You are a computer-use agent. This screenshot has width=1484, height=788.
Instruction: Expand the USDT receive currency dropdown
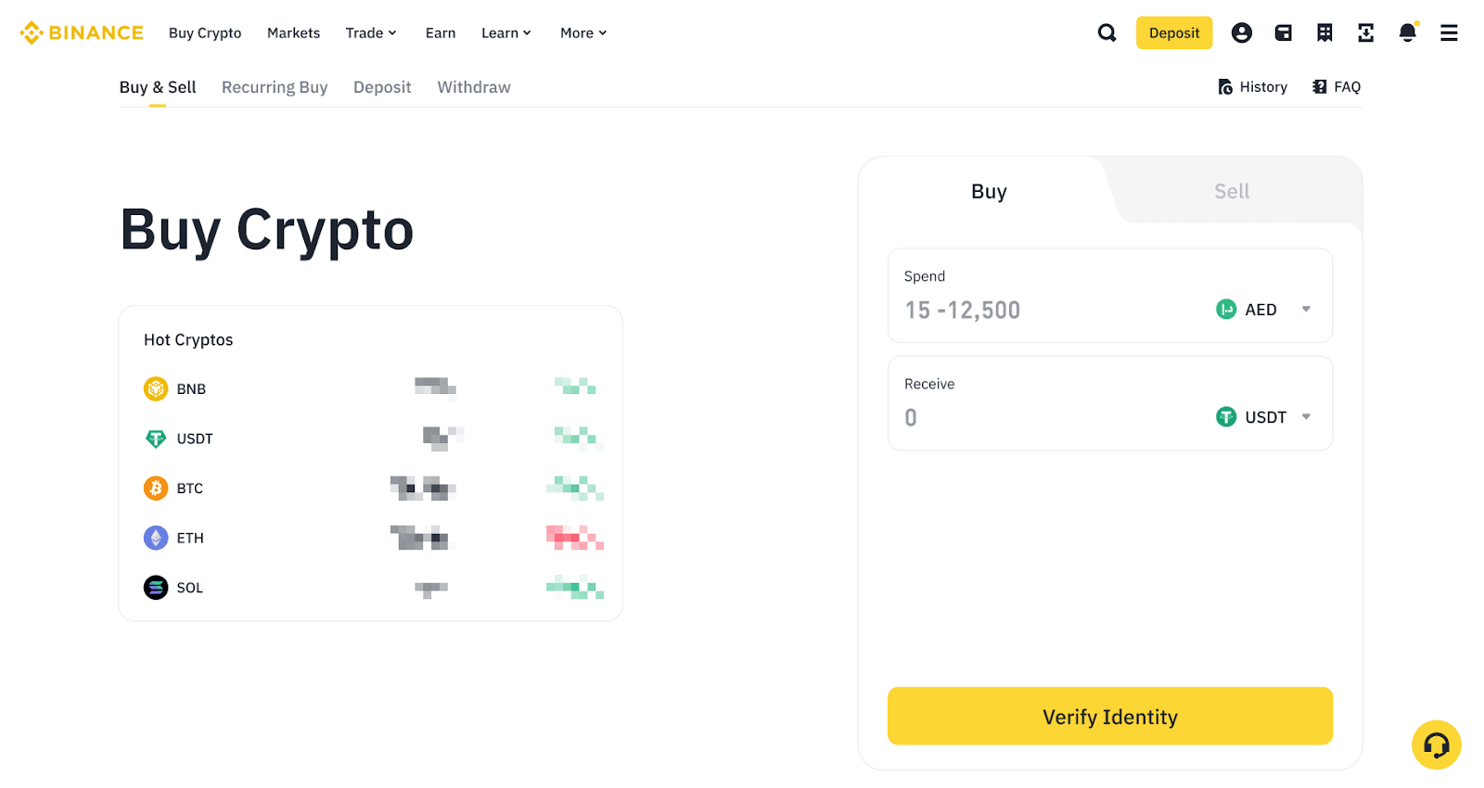point(1263,417)
